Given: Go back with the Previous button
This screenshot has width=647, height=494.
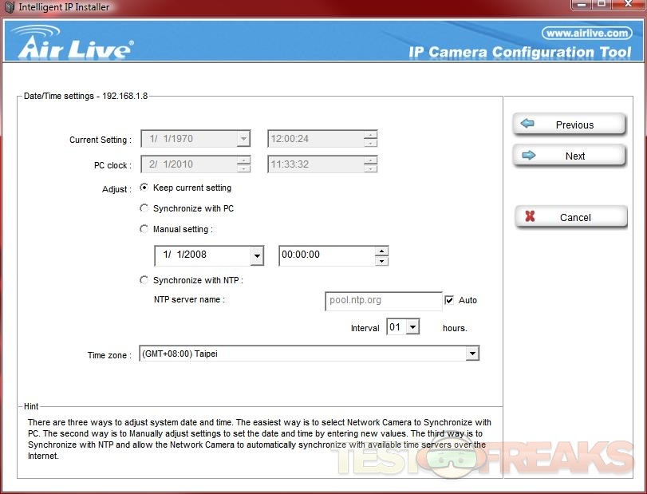Looking at the screenshot, I should pyautogui.click(x=569, y=124).
